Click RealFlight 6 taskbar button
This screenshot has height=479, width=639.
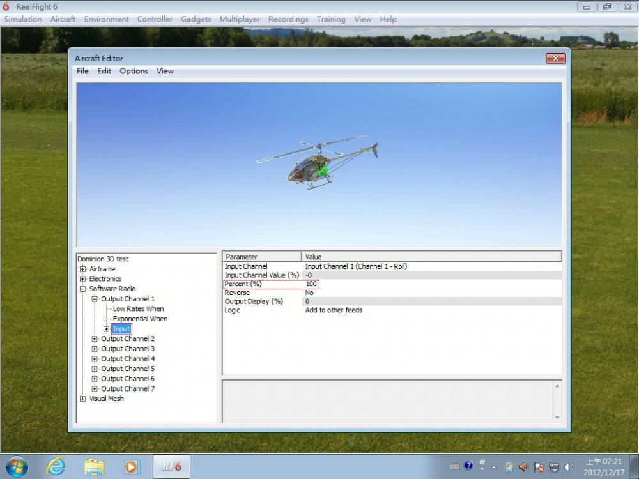pyautogui.click(x=171, y=467)
